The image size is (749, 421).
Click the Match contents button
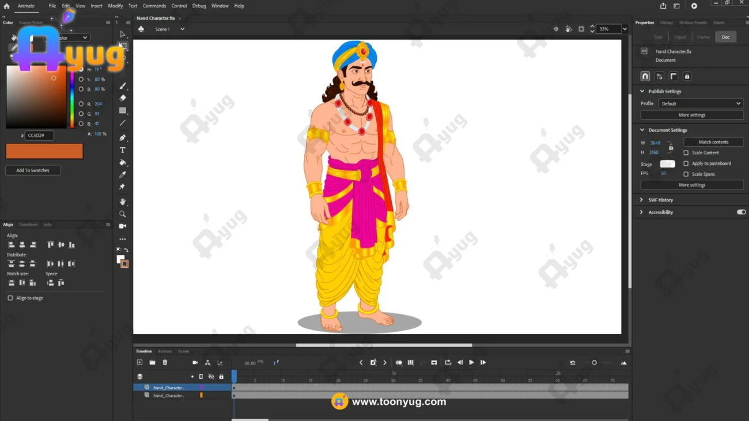[713, 142]
